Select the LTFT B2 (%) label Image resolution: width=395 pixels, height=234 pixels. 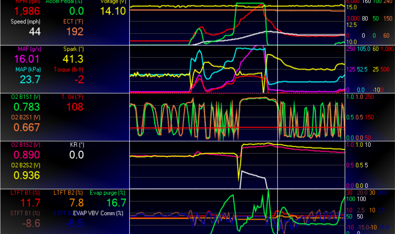[68, 193]
